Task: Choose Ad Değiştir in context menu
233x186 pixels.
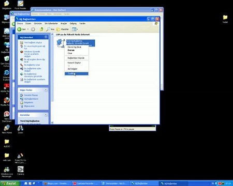Action: pos(77,69)
